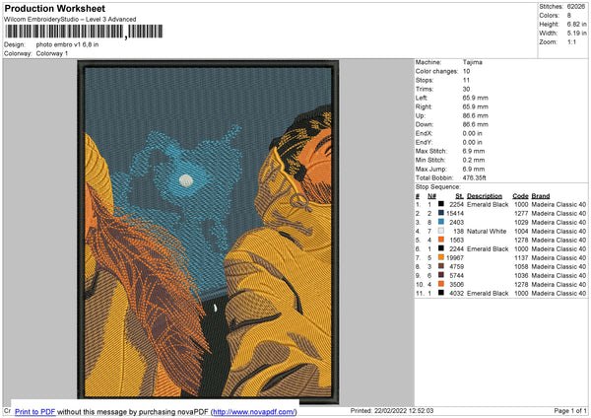Image resolution: width=591 pixels, height=418 pixels.
Task: Click 'Natural White' description in stop 4
Action: pos(487,231)
